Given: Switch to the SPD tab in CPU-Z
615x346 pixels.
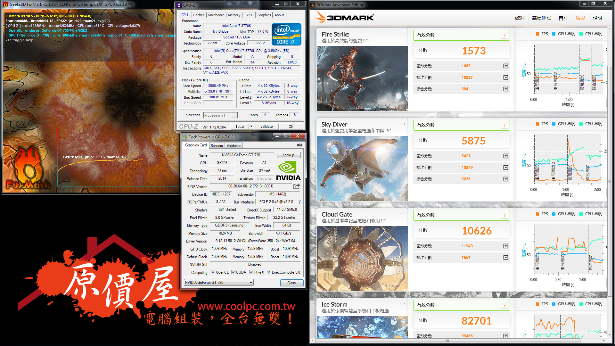Looking at the screenshot, I should pyautogui.click(x=249, y=15).
